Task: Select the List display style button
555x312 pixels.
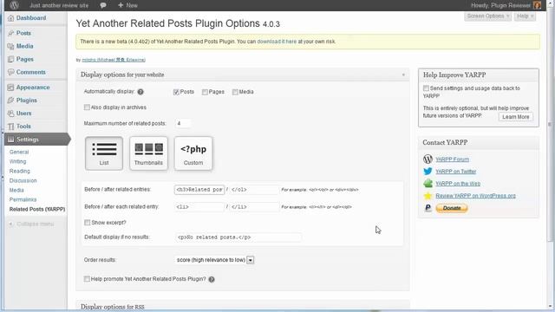Action: 104,153
